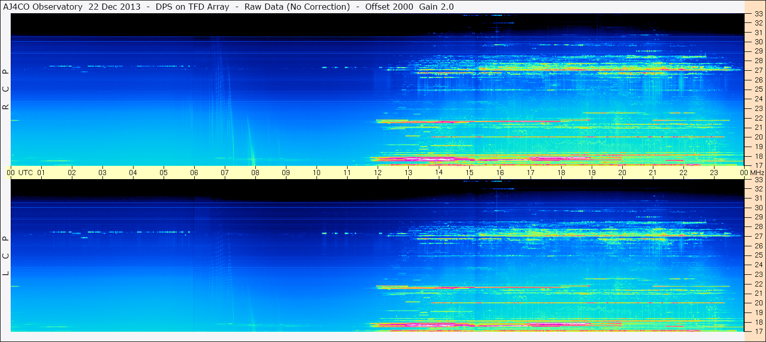Click the vertical RCP panel label
This screenshot has height=342, width=766.
[x=6, y=89]
